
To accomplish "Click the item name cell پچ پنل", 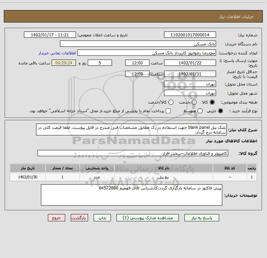I will tap(163, 177).
